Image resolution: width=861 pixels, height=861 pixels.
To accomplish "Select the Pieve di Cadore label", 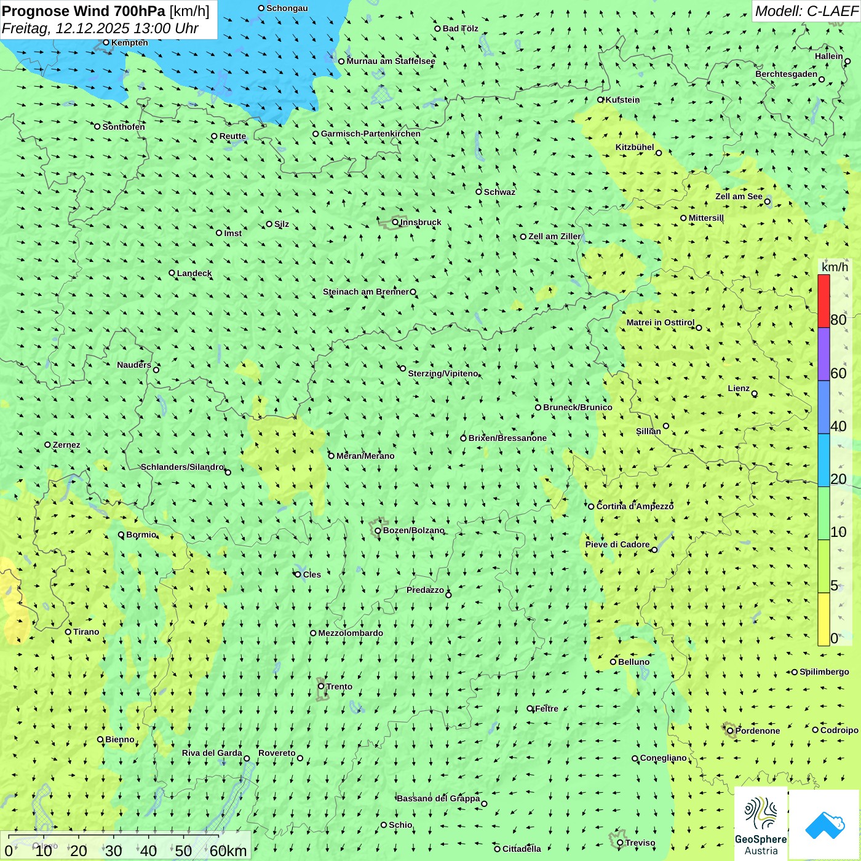I will (x=617, y=544).
